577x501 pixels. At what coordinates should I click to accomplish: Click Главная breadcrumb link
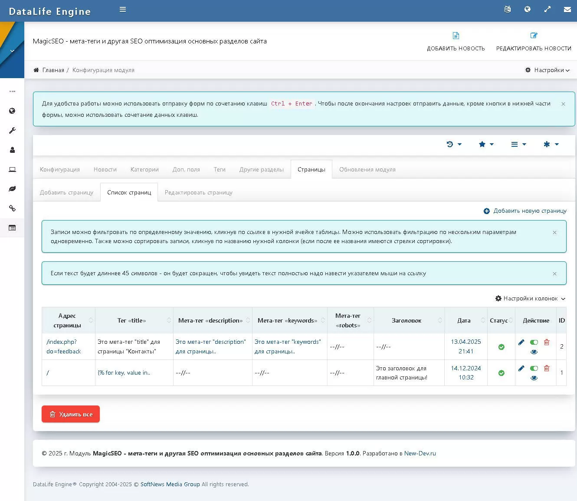pos(53,70)
